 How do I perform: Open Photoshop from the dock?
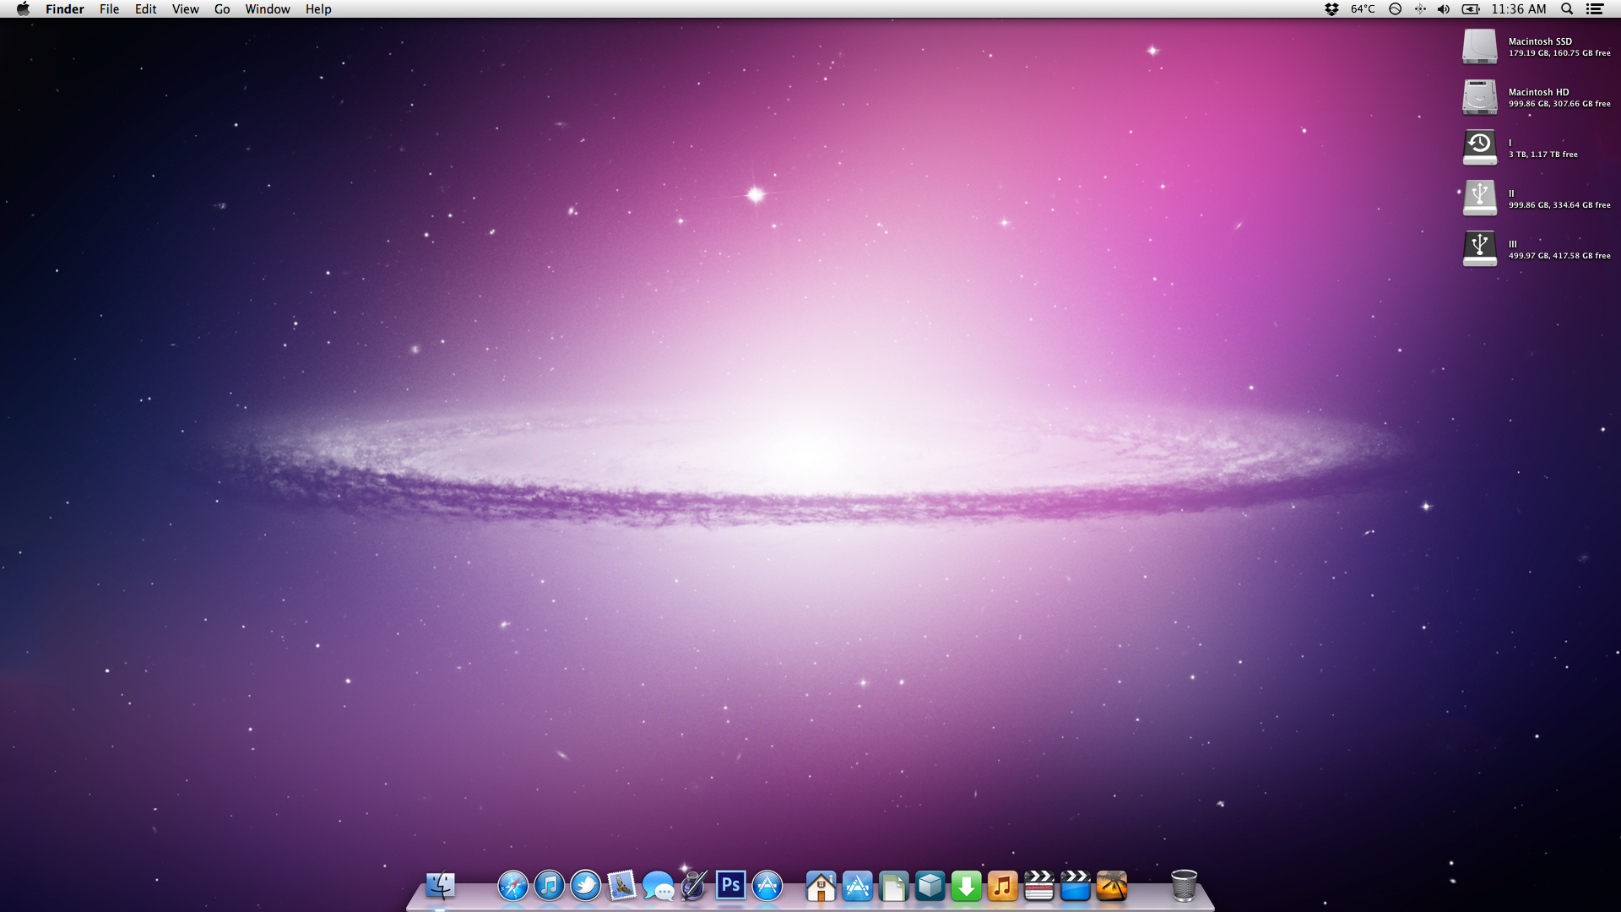[x=730, y=886]
